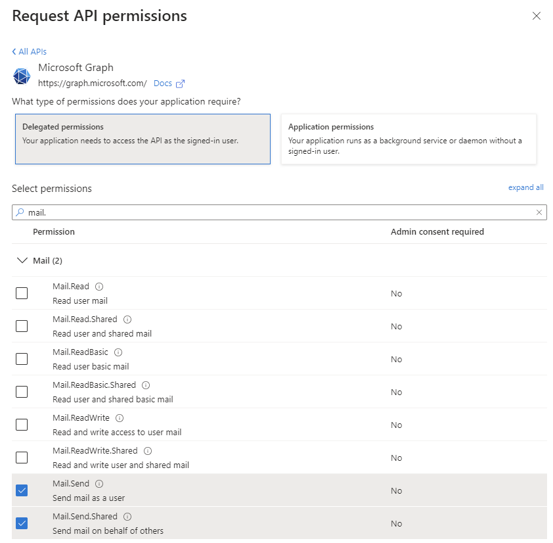Viewport: 553px width, 543px height.
Task: Click the info icon next to Mail.ReadBasic
Action: tap(118, 352)
